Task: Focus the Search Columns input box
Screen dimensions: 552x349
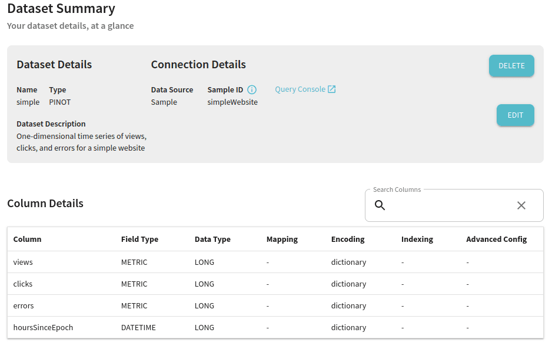Action: point(450,205)
